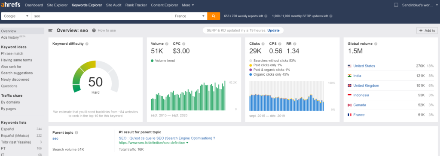Open Site Audit in the top navigation

(113, 5)
